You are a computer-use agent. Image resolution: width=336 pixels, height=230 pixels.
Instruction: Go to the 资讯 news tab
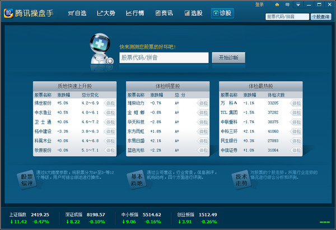(x=164, y=13)
